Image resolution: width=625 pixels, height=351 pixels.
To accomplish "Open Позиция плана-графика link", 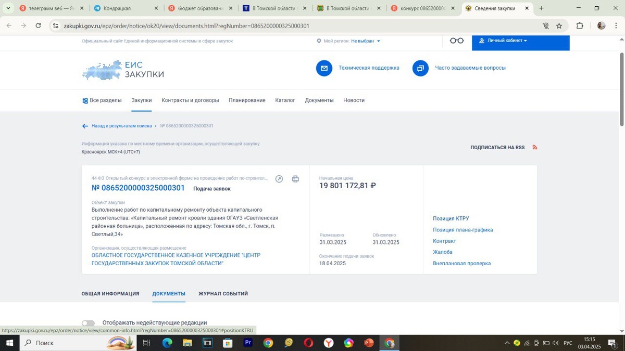I will pos(463,230).
